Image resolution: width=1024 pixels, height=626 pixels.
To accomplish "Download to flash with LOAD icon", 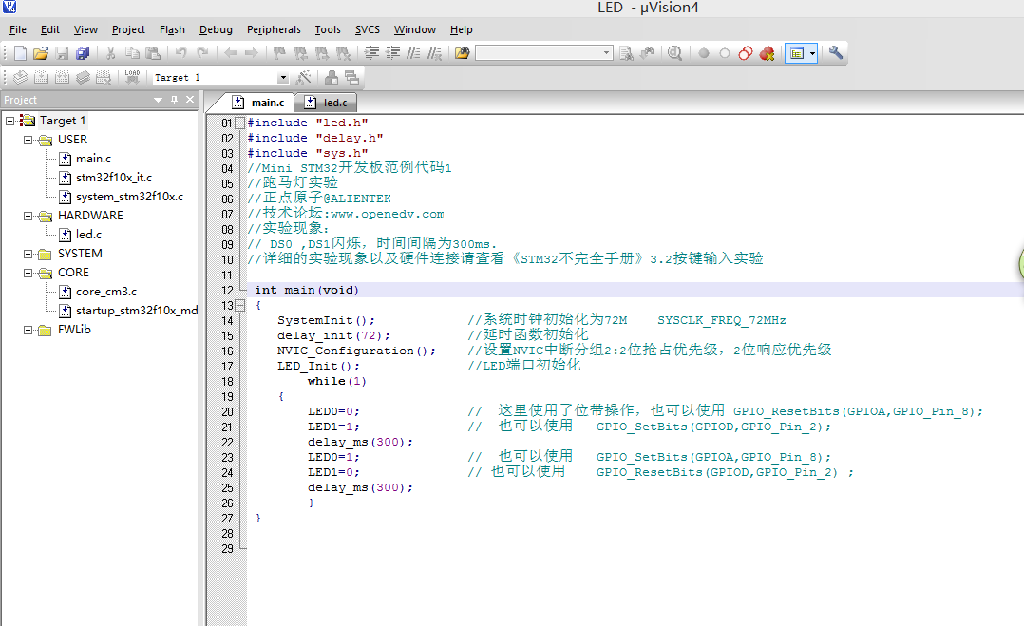I will click(133, 77).
